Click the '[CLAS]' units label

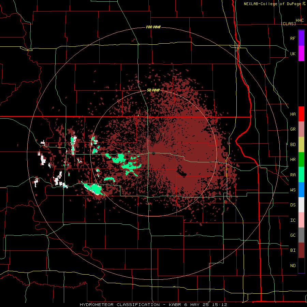pos(288,24)
